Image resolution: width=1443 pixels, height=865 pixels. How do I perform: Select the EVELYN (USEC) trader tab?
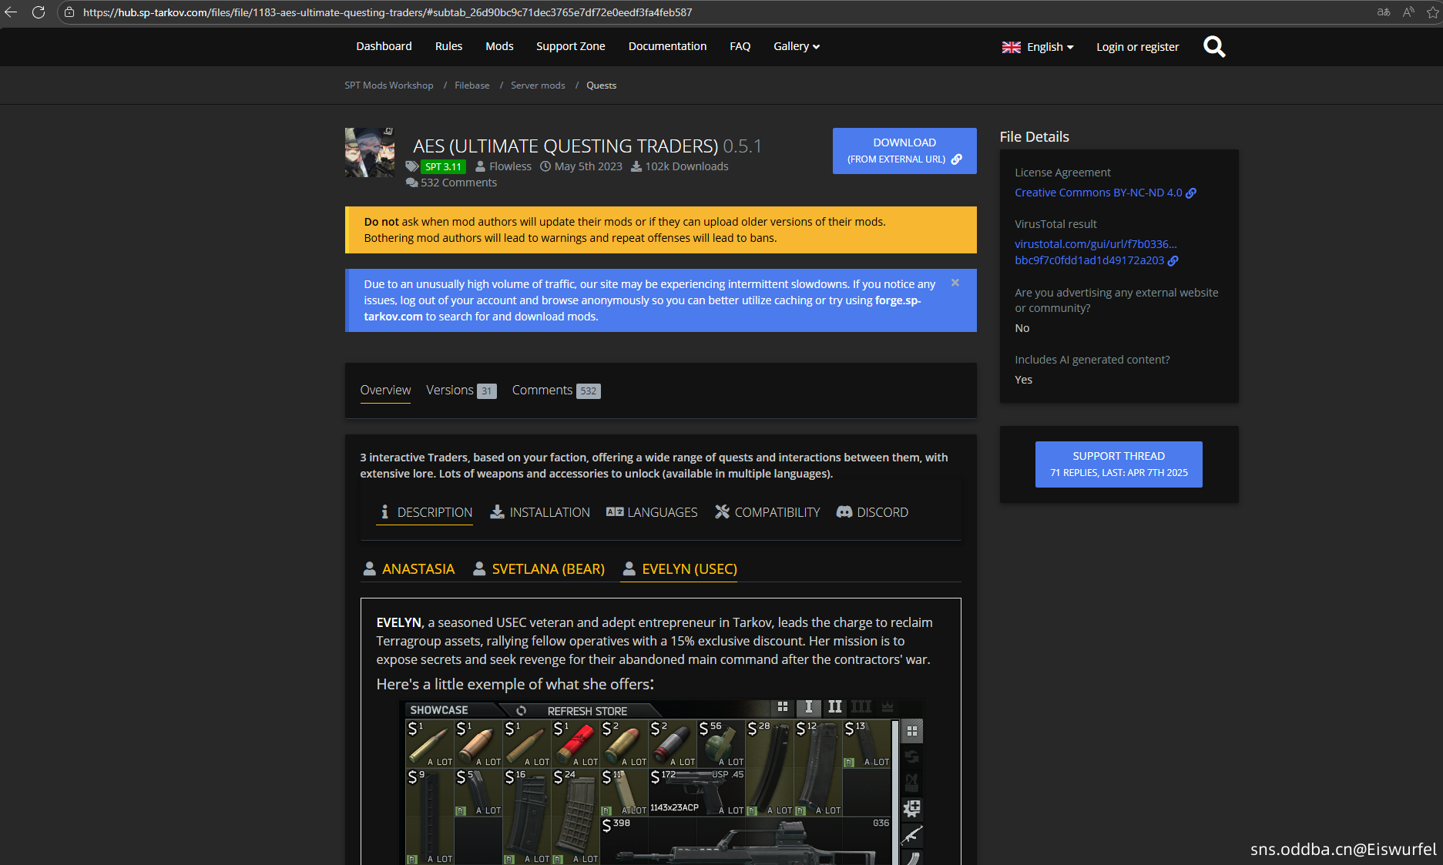point(680,569)
